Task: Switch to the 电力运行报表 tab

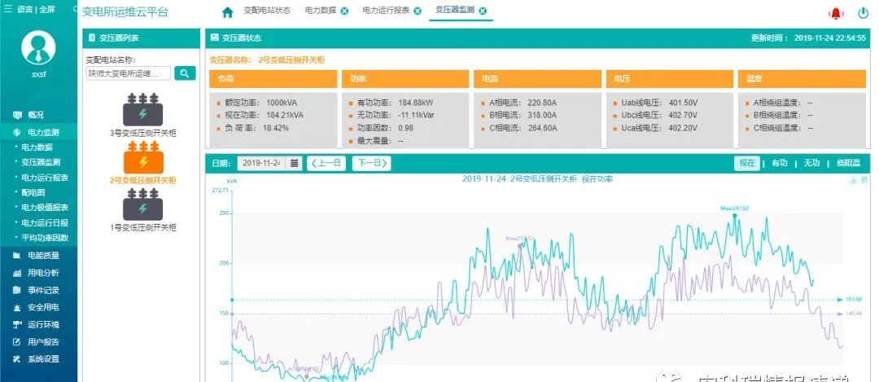Action: [x=386, y=11]
